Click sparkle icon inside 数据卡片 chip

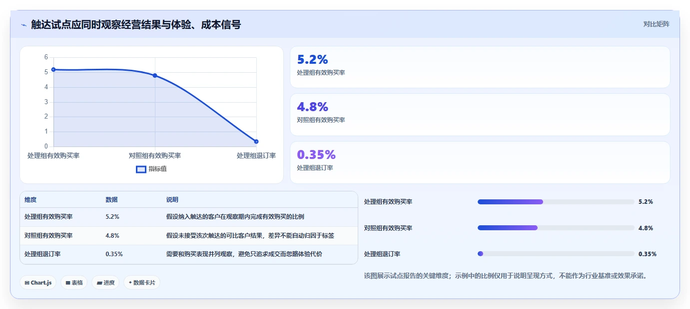(x=130, y=283)
